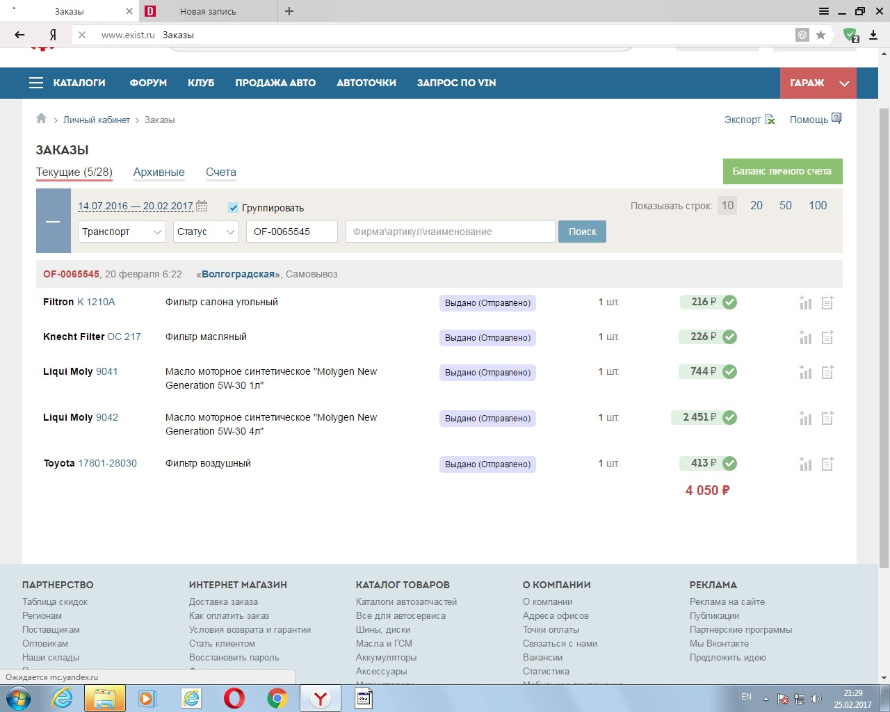Open the Таблица скидок footer link
The width and height of the screenshot is (890, 712).
(x=55, y=601)
